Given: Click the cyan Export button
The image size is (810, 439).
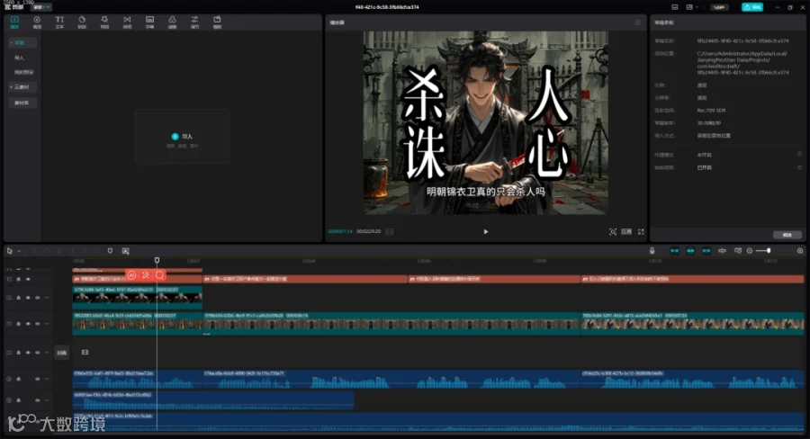Looking at the screenshot, I should [x=752, y=7].
